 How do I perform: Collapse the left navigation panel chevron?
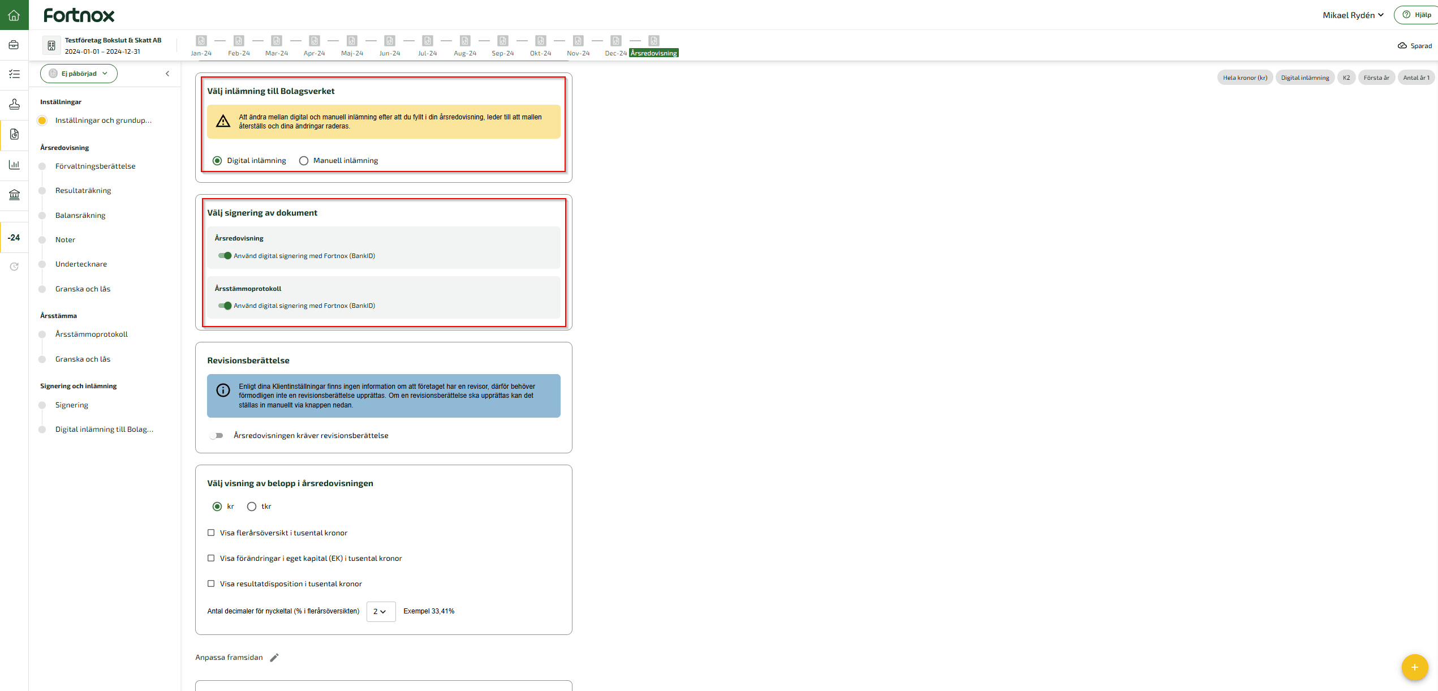coord(167,74)
